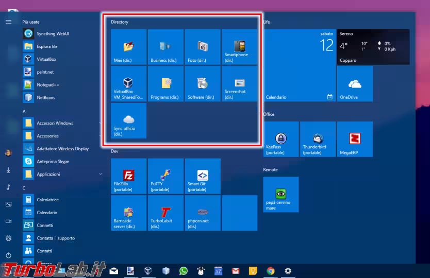Image resolution: width=430 pixels, height=278 pixels.
Task: Open Esplora file from the app list
Action: pos(62,46)
